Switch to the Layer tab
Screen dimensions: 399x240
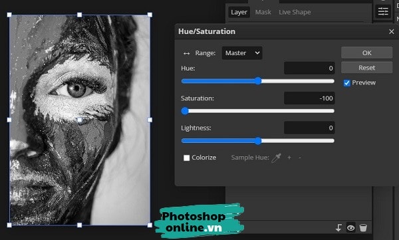point(239,12)
